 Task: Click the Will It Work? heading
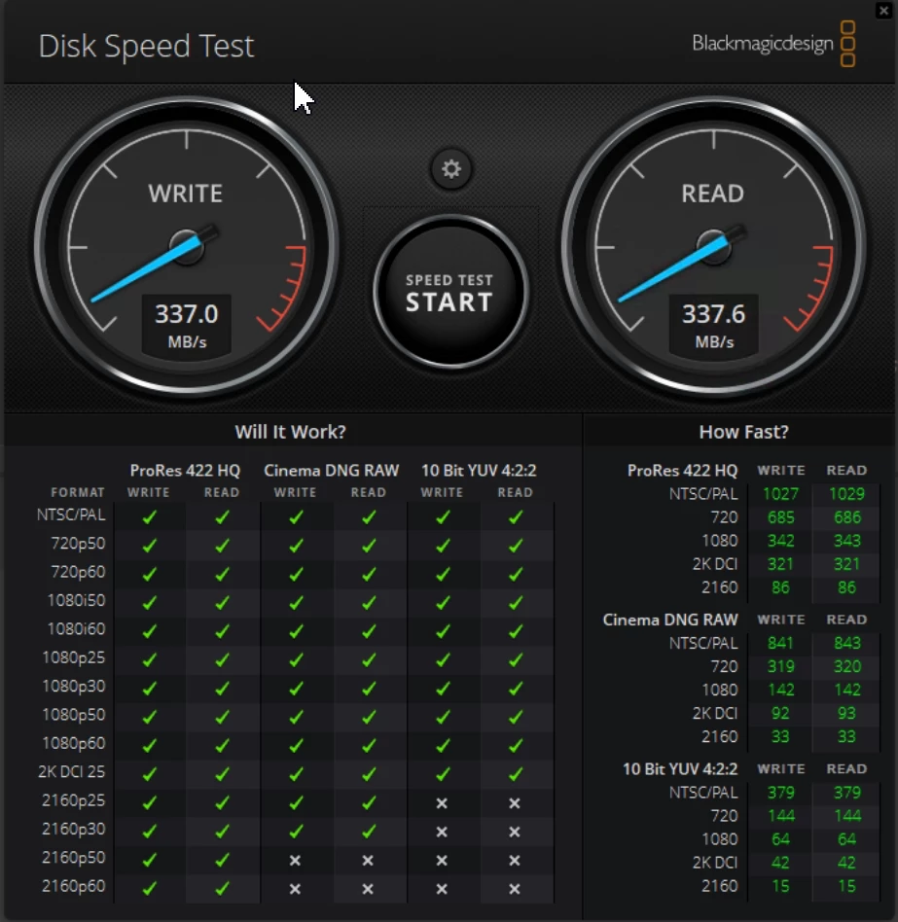point(291,432)
